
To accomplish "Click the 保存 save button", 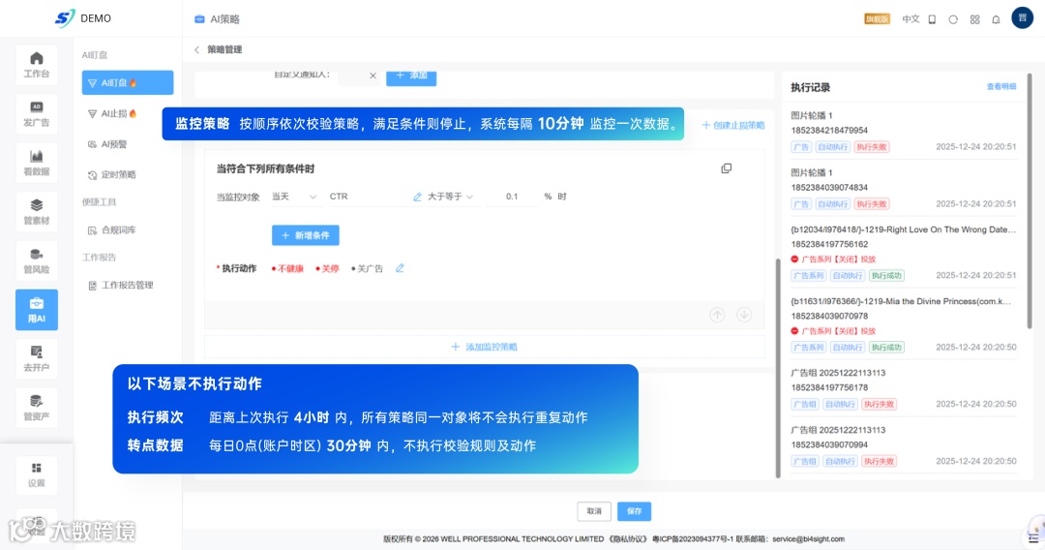I will [x=634, y=511].
